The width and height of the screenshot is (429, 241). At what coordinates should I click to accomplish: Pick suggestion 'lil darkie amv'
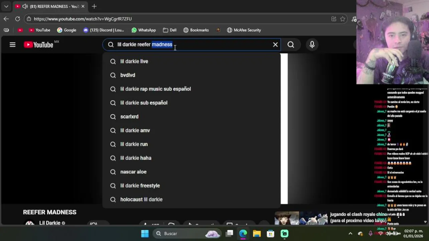192,130
